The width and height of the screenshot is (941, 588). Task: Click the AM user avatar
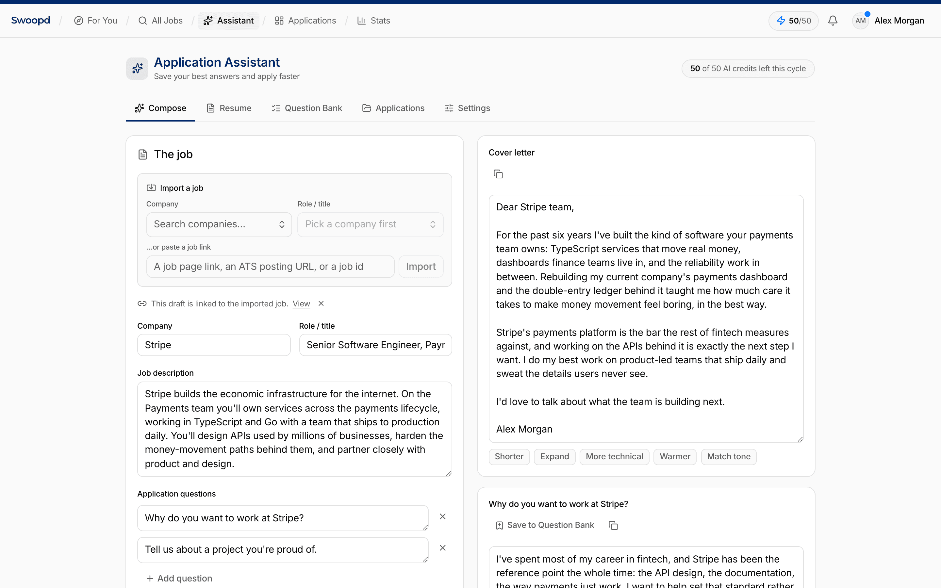point(861,21)
